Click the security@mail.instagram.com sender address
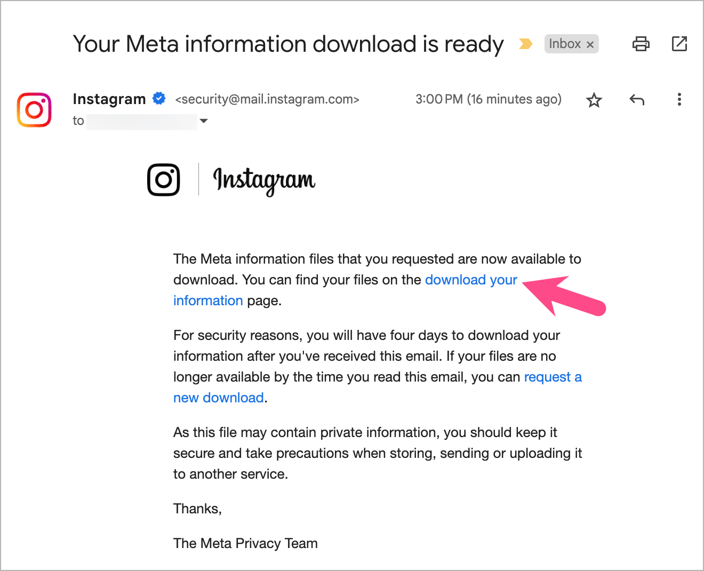The height and width of the screenshot is (571, 704). 267,99
